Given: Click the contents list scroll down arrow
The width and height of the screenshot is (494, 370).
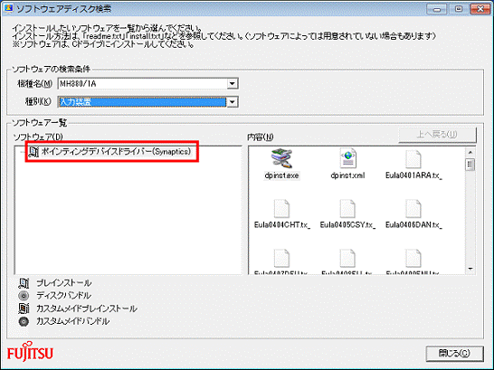Looking at the screenshot, I should 470,269.
